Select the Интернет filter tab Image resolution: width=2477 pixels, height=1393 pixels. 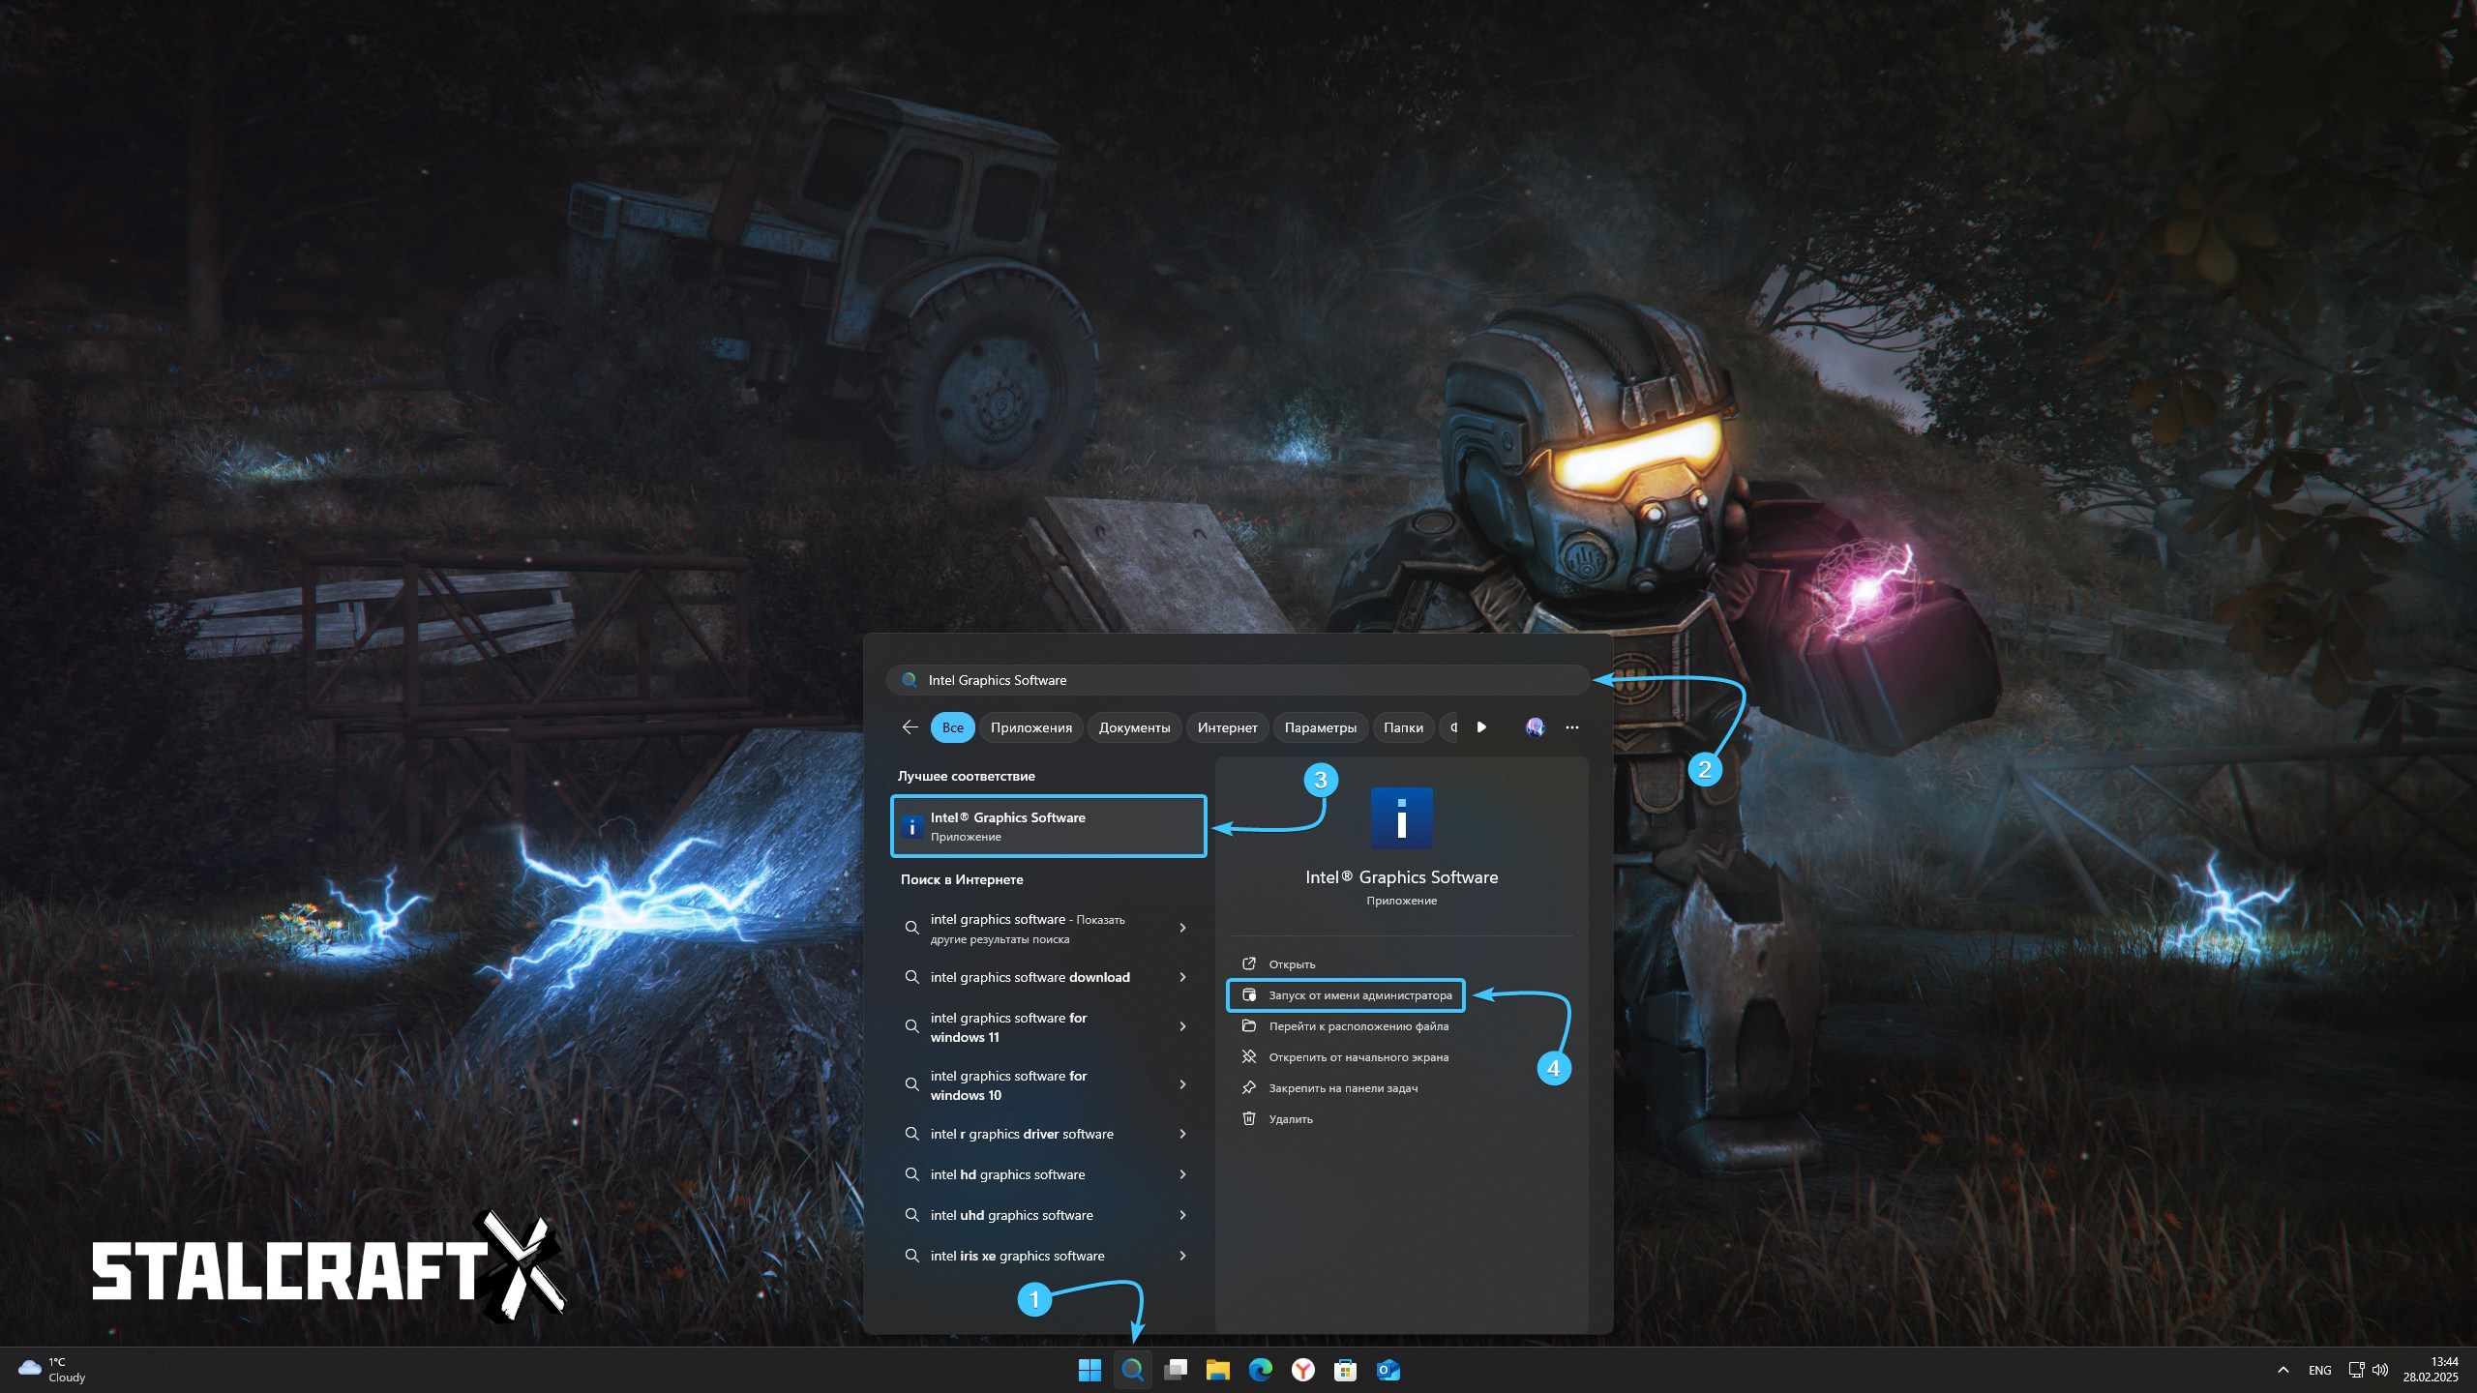pos(1228,727)
